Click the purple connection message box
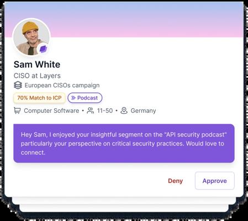This screenshot has width=248, height=221. 124,143
